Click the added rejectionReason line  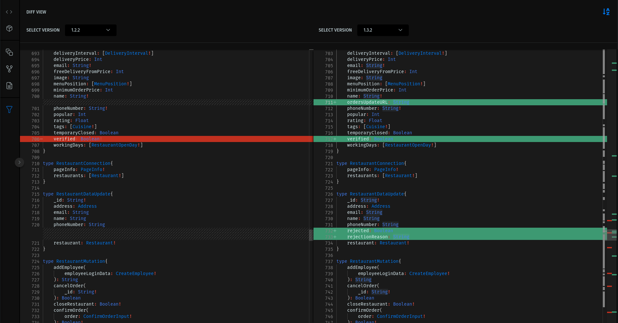point(367,237)
